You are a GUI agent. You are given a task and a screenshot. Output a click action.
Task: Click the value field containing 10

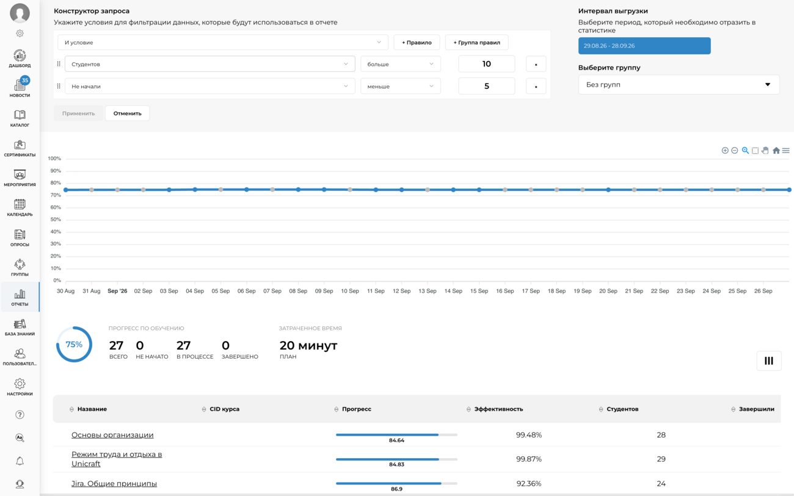(x=486, y=64)
